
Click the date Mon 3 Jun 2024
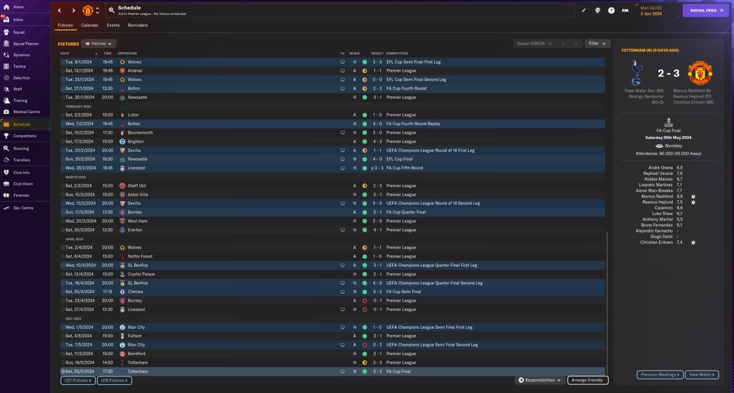(x=651, y=10)
